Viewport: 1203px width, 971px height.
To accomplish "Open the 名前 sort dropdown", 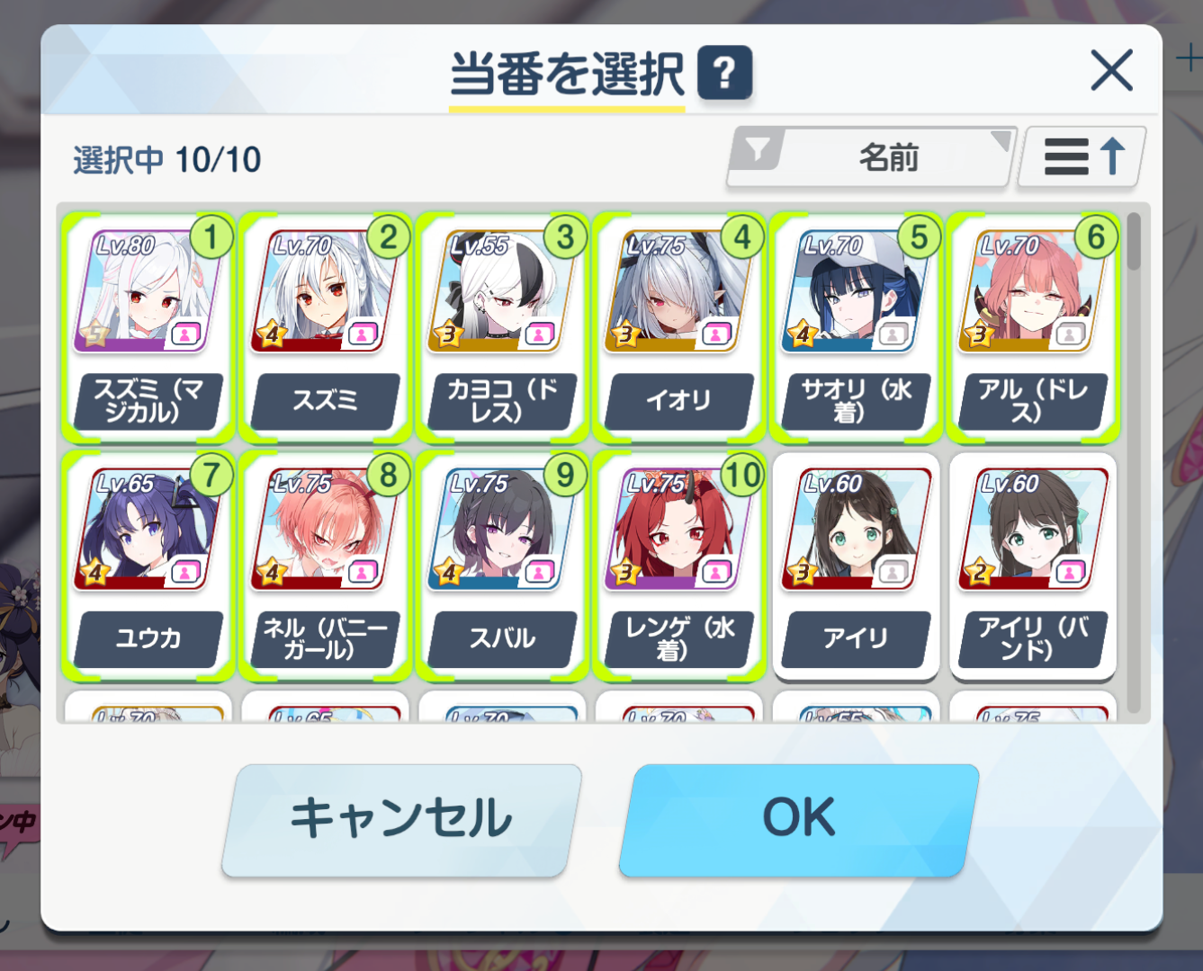I will coord(888,157).
